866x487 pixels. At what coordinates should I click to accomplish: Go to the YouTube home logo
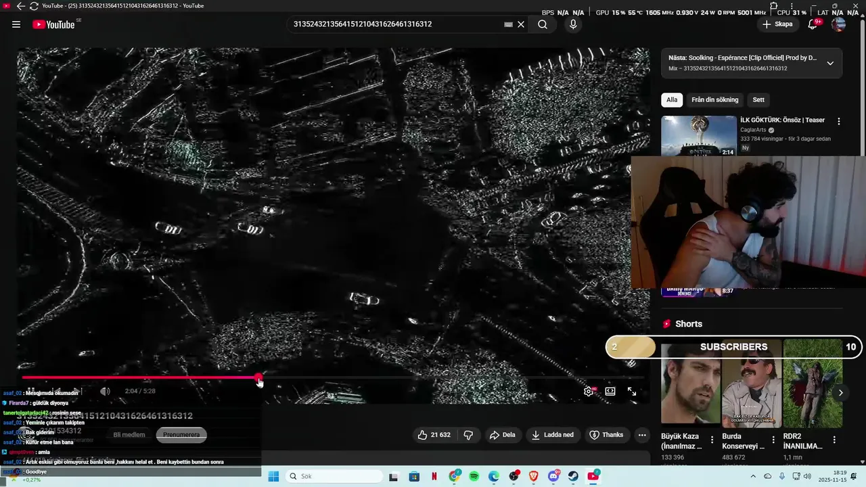[53, 24]
